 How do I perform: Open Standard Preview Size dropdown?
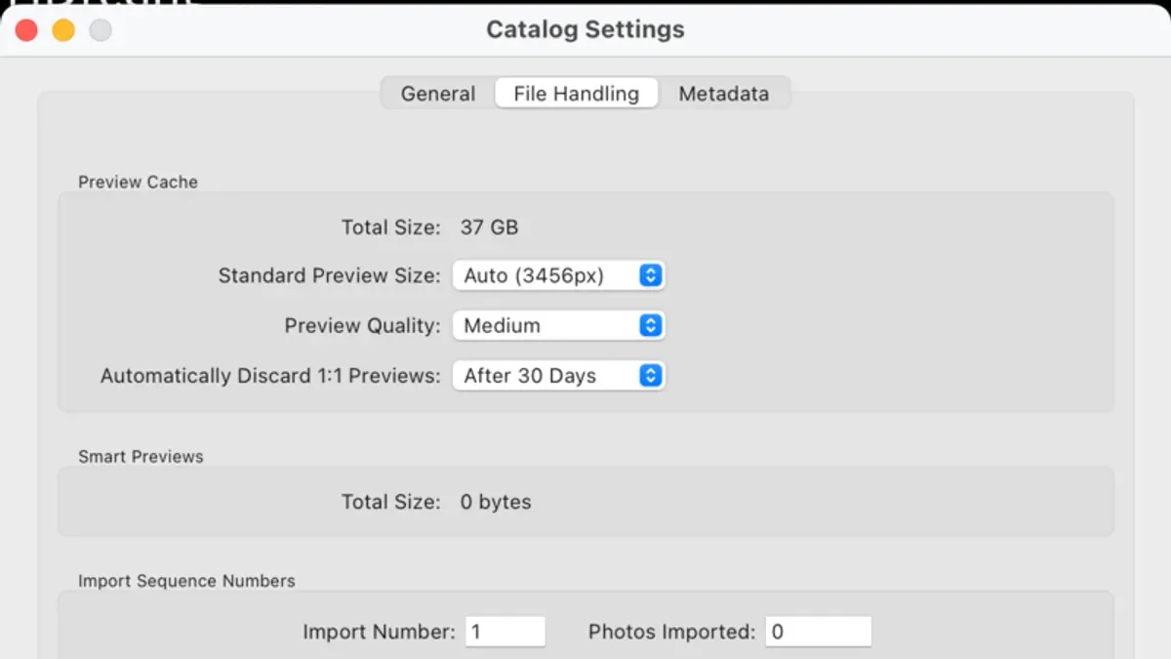(558, 275)
